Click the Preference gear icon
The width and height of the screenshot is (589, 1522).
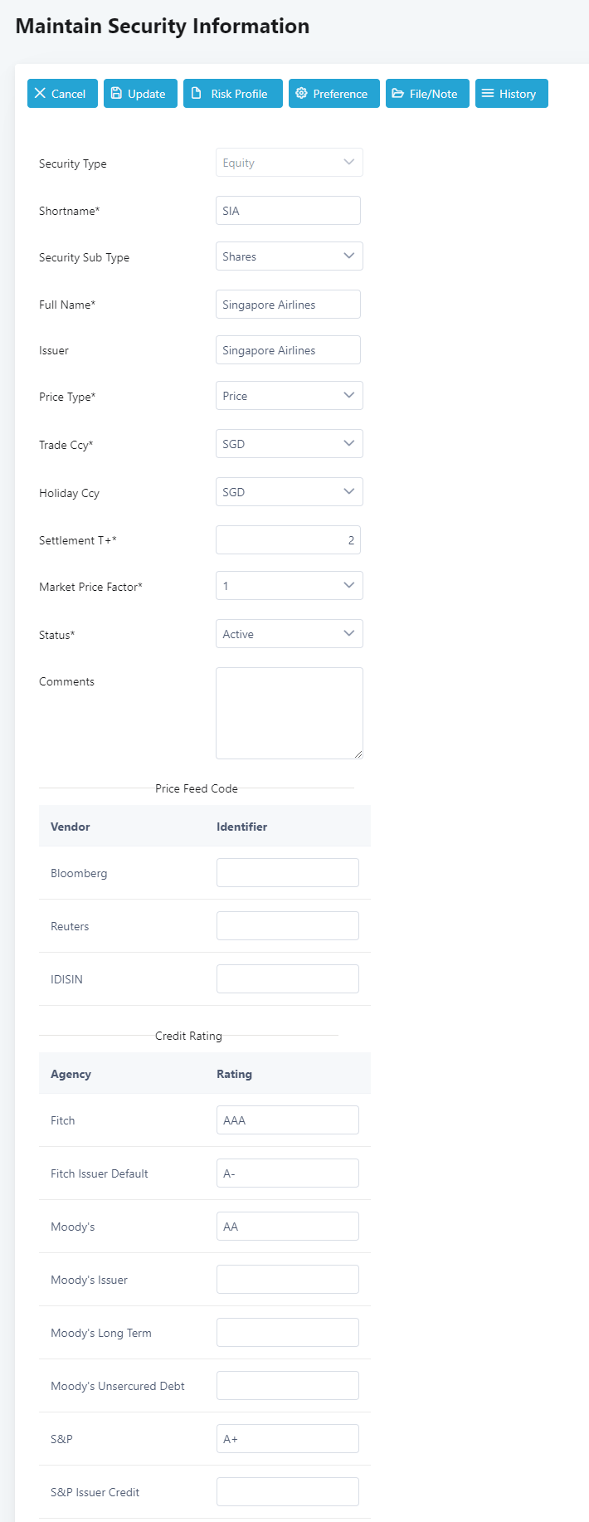(301, 94)
